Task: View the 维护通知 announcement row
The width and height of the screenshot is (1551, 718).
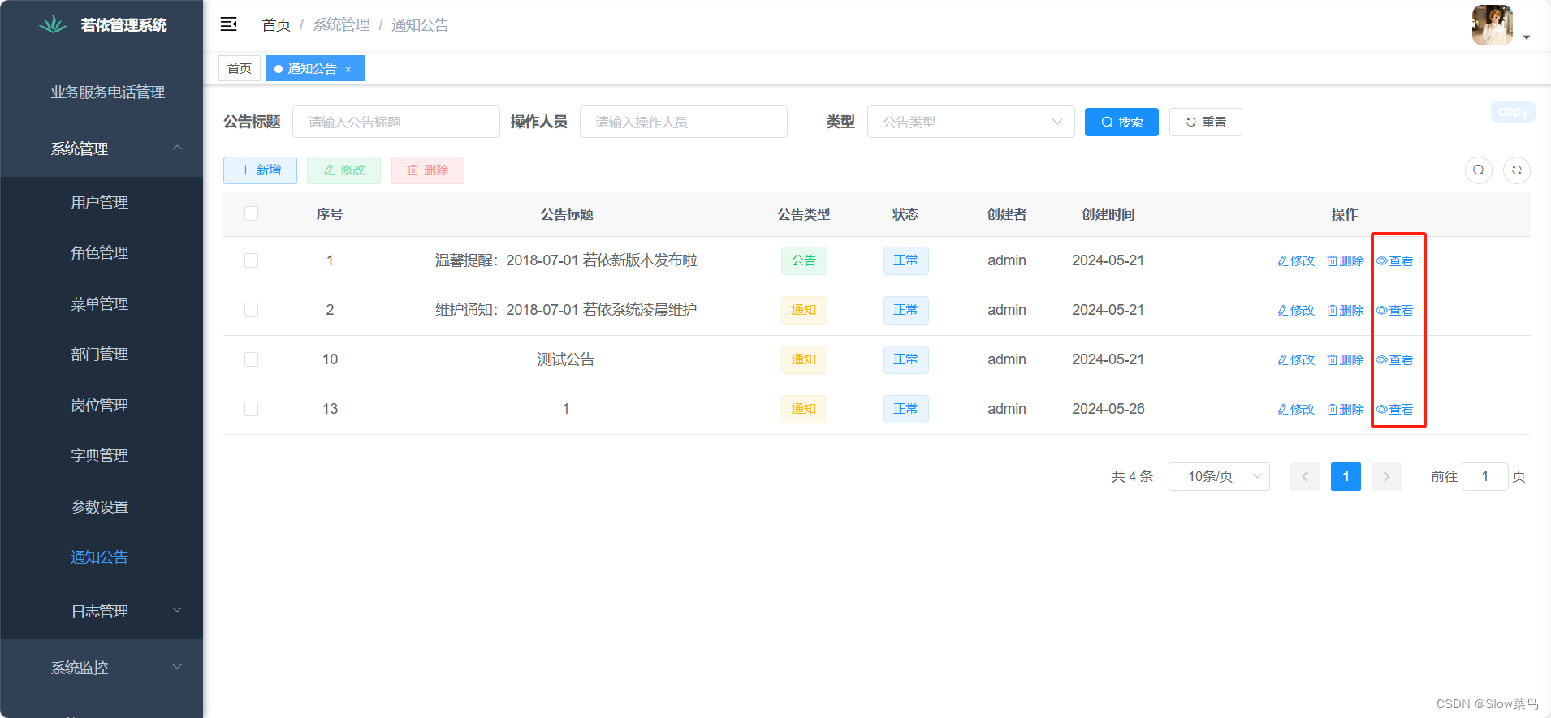Action: point(1394,311)
